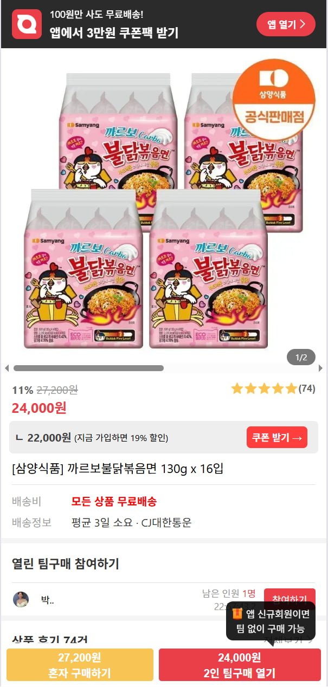
Task: Click the gift icon in new member tooltip
Action: click(x=237, y=614)
